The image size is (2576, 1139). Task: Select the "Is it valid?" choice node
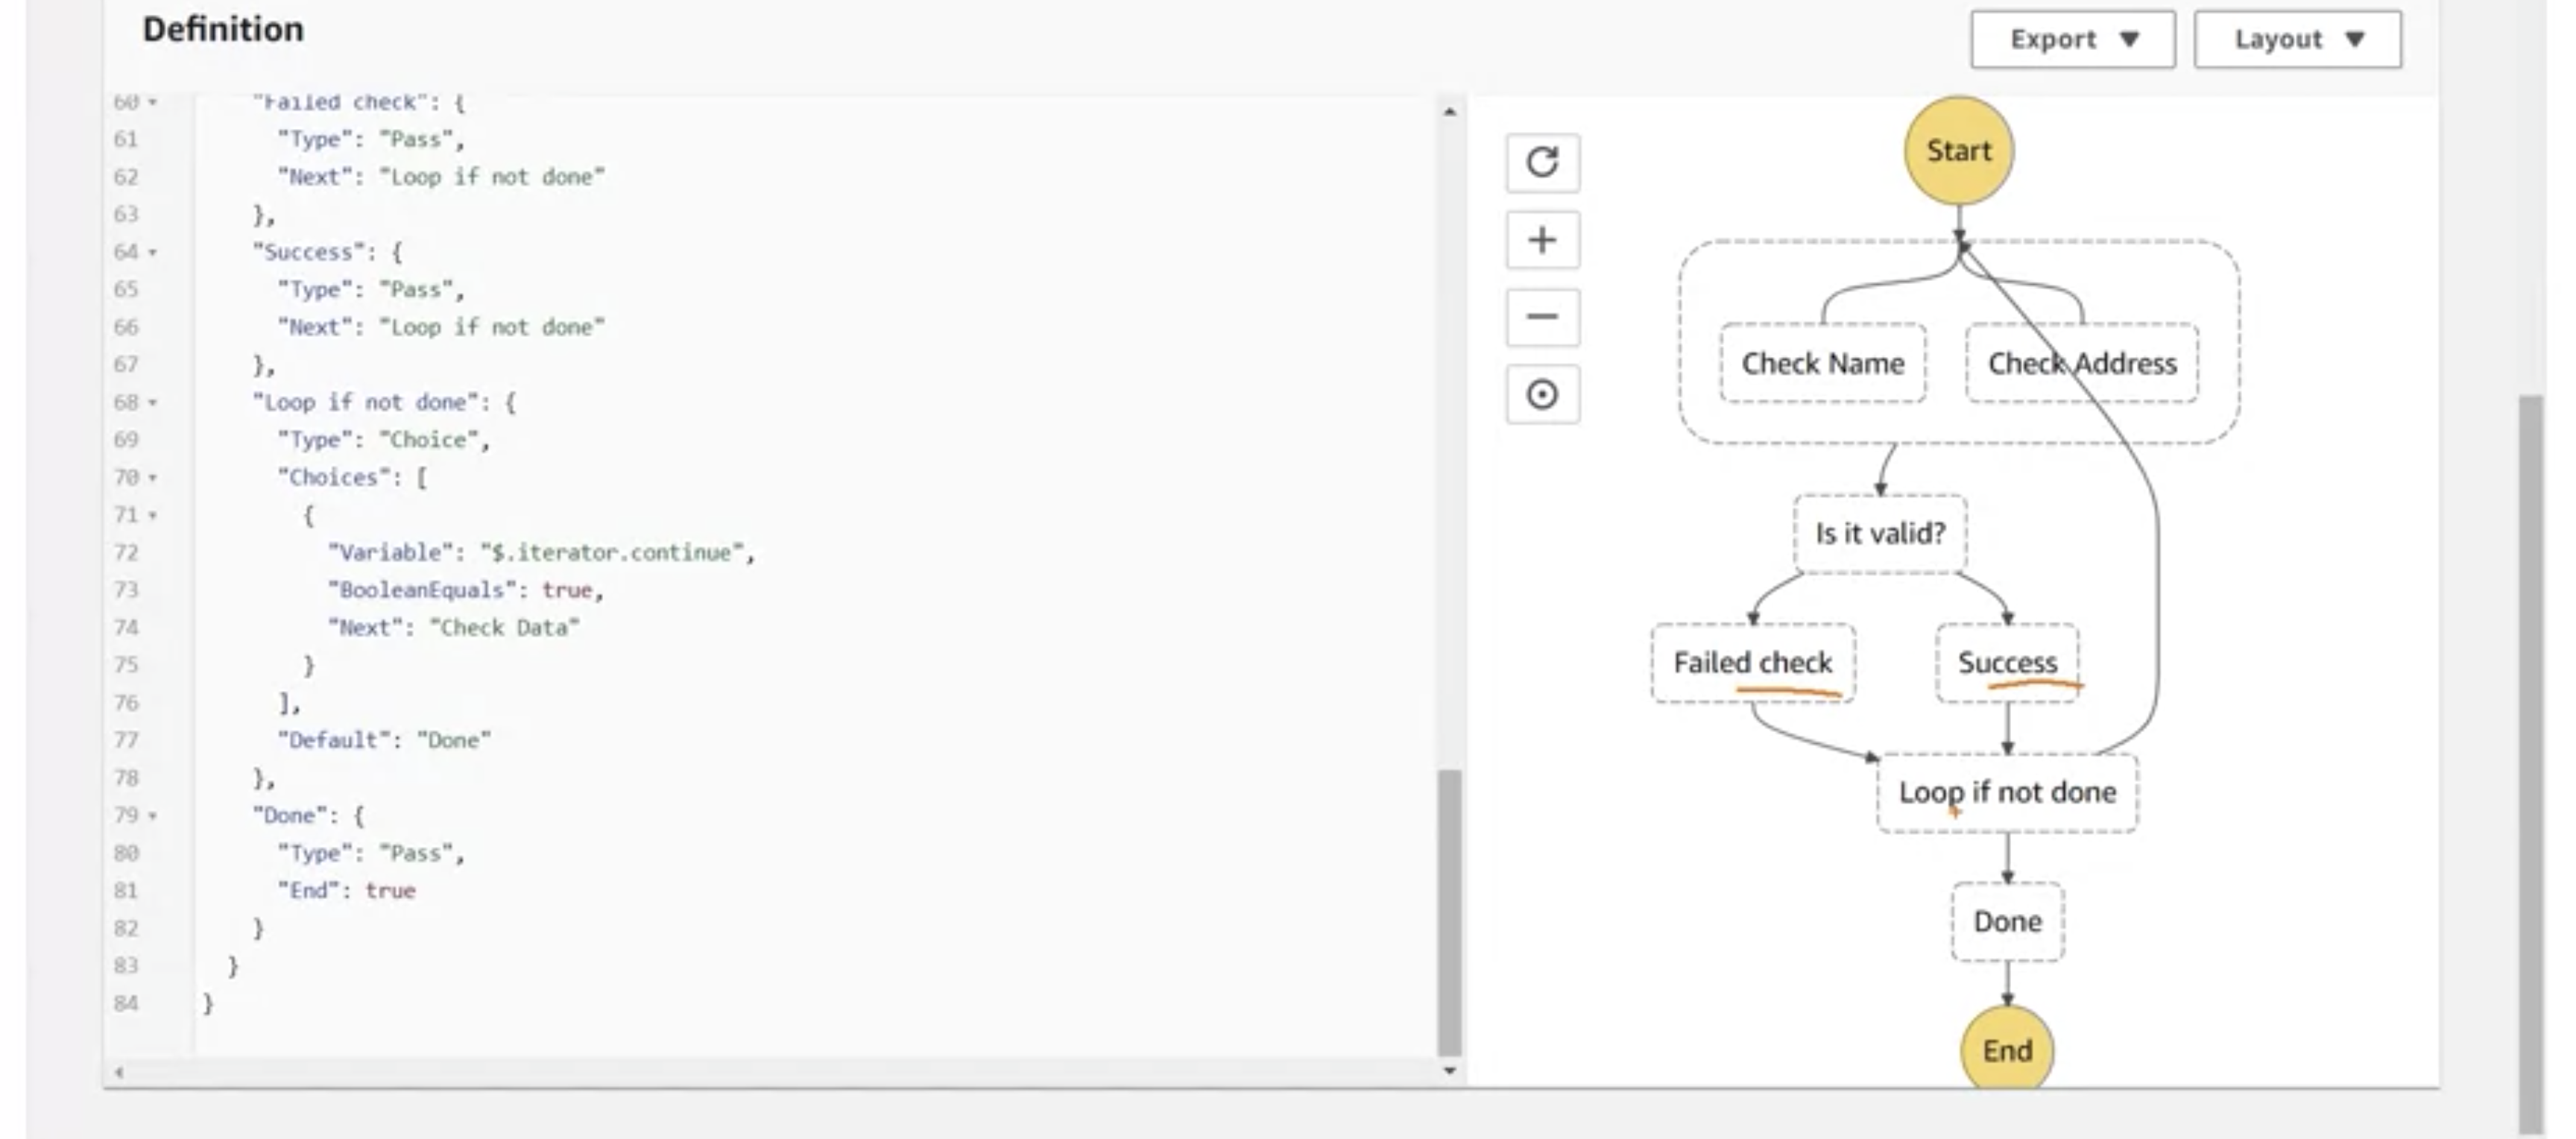click(x=1878, y=533)
